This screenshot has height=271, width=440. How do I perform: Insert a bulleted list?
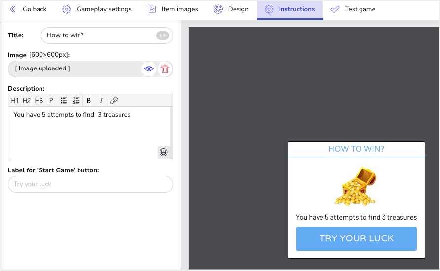(x=64, y=101)
